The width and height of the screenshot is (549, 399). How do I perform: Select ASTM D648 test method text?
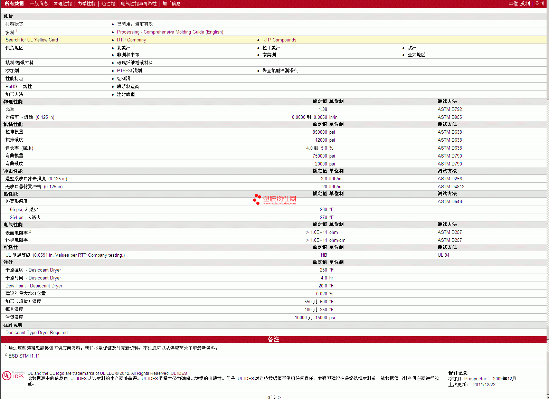(449, 201)
